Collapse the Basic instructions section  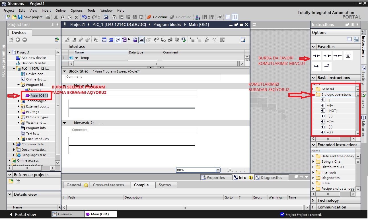tap(314, 78)
